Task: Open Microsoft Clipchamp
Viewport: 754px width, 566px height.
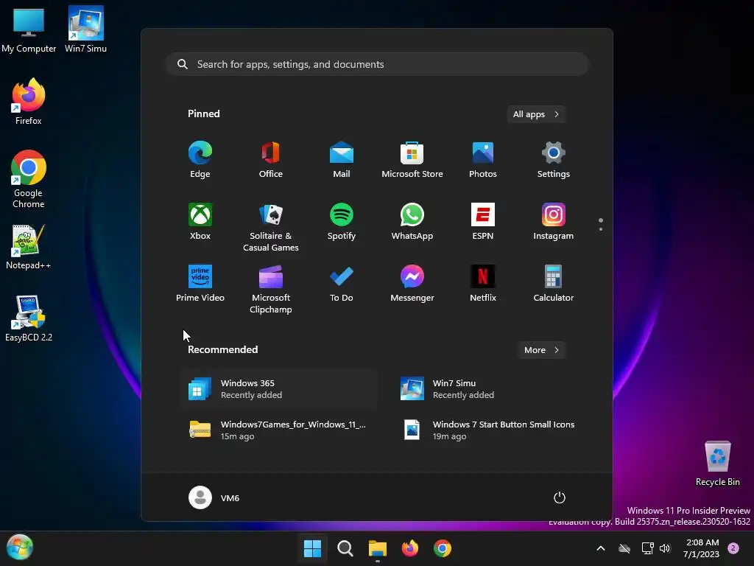Action: pos(271,289)
